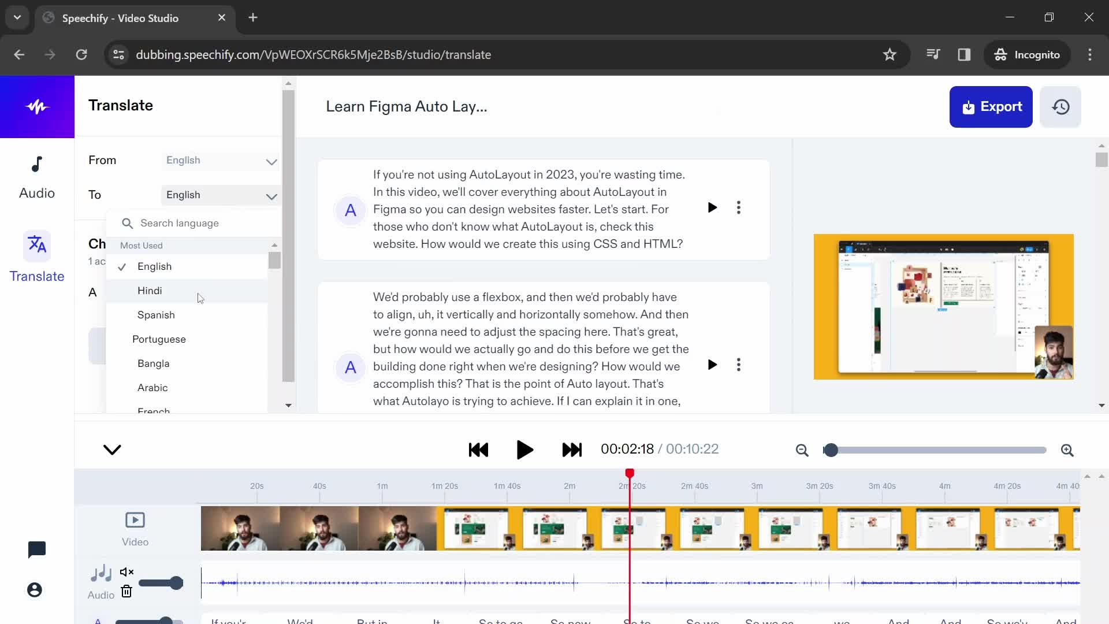Click the browser back button
Image resolution: width=1109 pixels, height=624 pixels.
[x=19, y=54]
